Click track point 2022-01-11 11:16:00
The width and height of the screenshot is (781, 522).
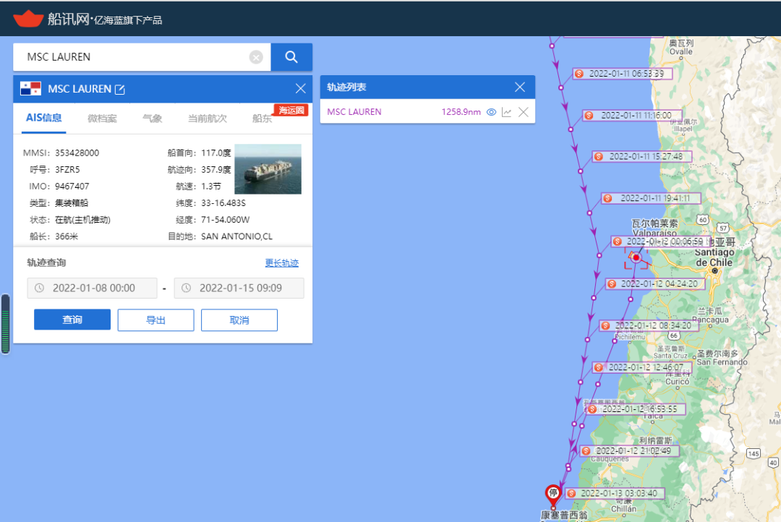coord(633,116)
